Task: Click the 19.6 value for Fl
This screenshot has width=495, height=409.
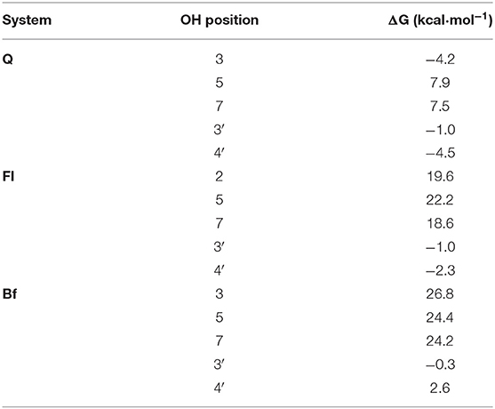Action: (440, 177)
